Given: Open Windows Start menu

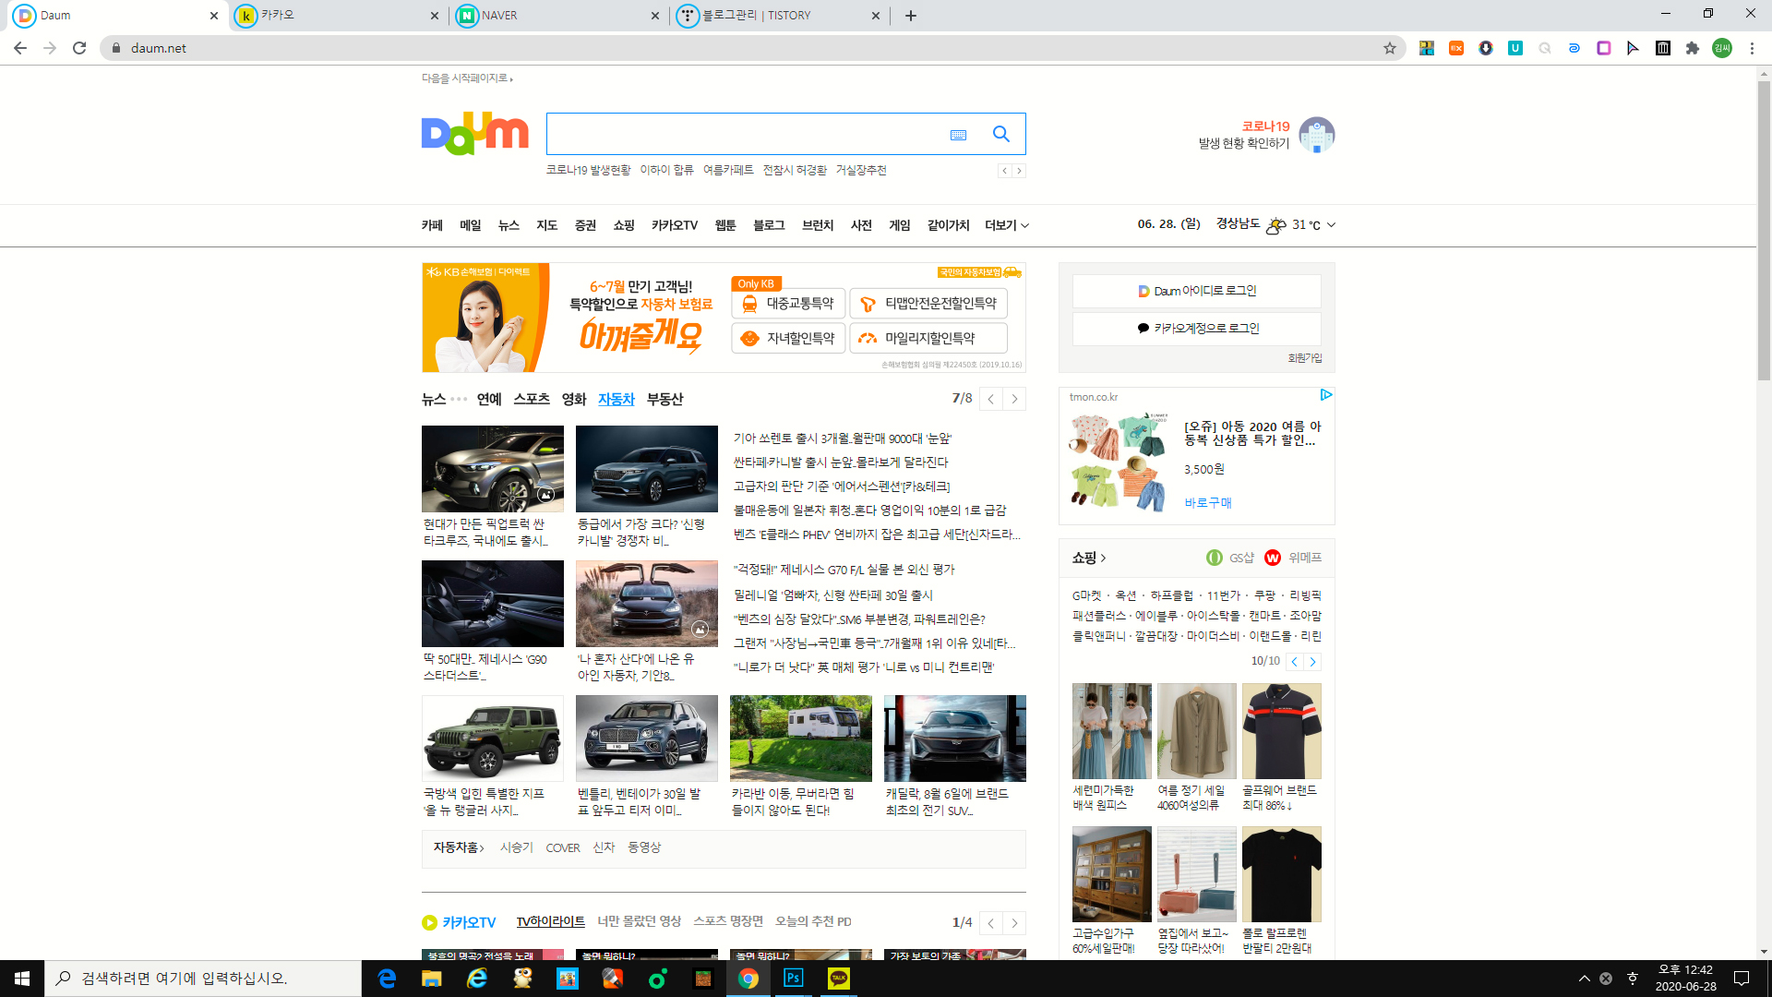Looking at the screenshot, I should tap(22, 979).
